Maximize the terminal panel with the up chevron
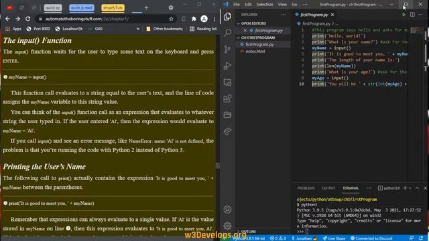Viewport: 429px width, 241px height. (417, 188)
